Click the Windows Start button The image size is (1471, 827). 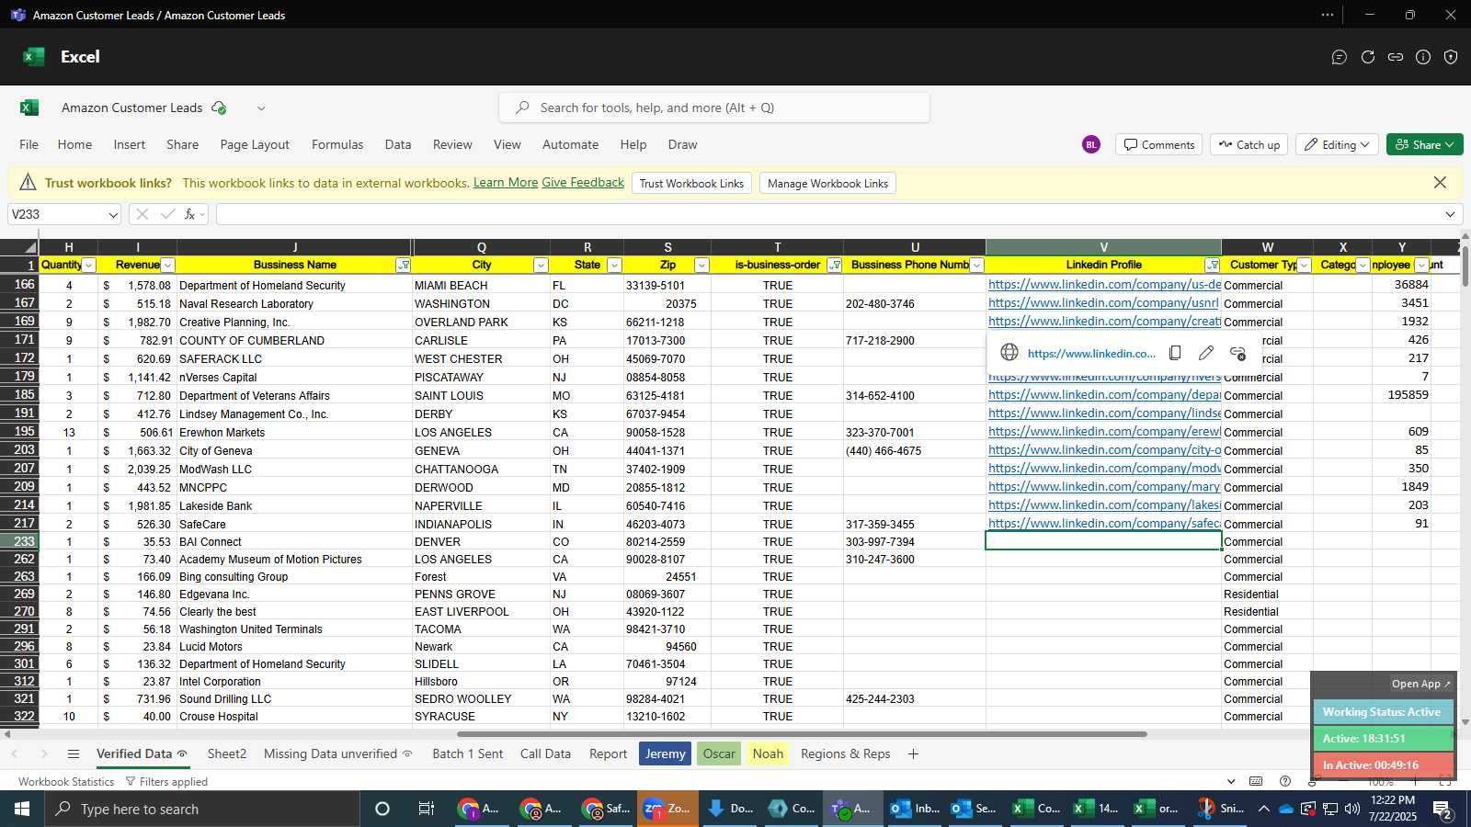22,809
